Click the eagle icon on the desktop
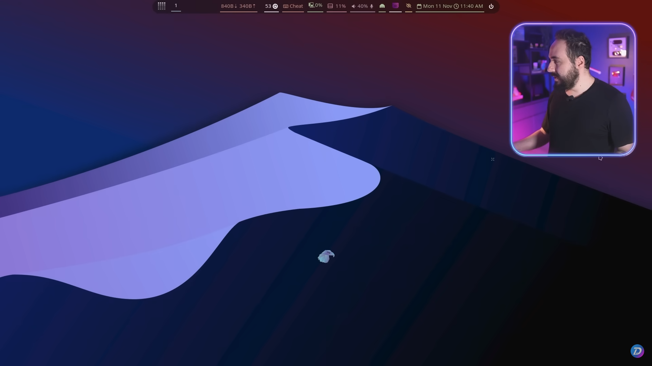The width and height of the screenshot is (652, 366). [x=326, y=256]
